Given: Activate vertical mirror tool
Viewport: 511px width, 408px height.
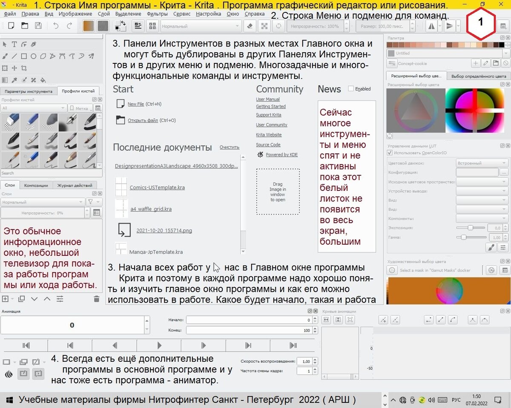Looking at the screenshot, I should [x=449, y=26].
